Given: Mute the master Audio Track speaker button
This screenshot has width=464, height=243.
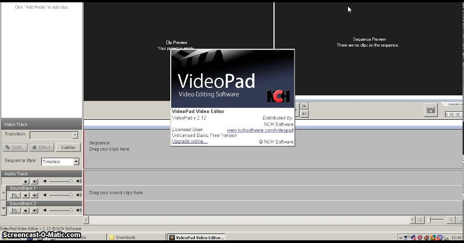Looking at the screenshot, I should pyautogui.click(x=35, y=181).
